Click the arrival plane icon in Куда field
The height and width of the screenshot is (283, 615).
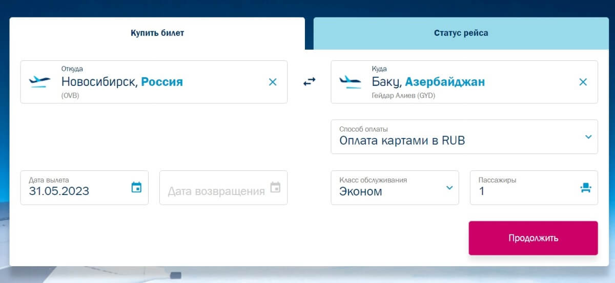351,82
